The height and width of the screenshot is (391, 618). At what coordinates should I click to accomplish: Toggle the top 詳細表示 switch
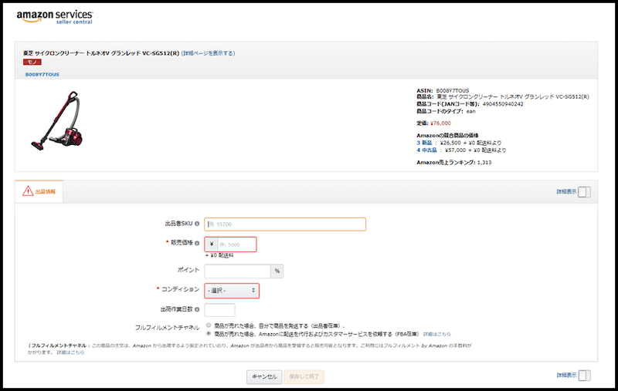584,192
